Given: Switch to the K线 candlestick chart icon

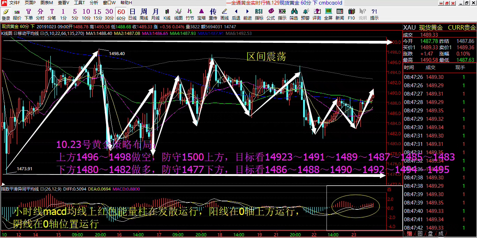Looking at the screenshot, I should pyautogui.click(x=167, y=14).
